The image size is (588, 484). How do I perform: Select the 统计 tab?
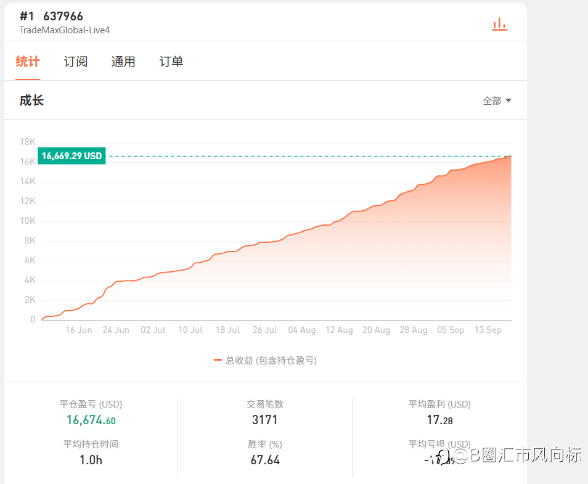coord(28,62)
